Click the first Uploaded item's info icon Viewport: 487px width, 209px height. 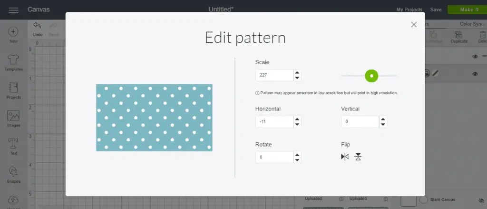[x=341, y=199]
